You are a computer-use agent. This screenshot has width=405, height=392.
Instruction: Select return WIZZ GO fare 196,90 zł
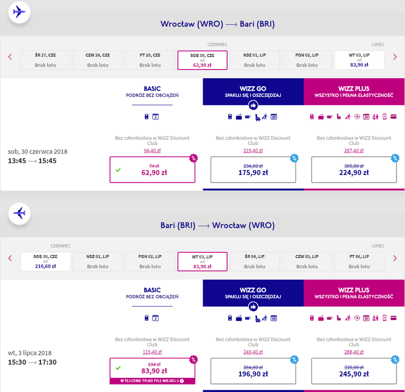click(253, 371)
